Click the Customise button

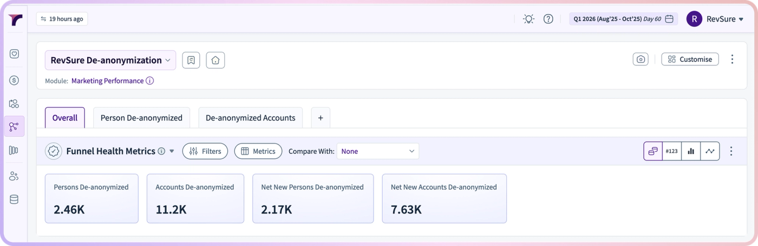[690, 59]
